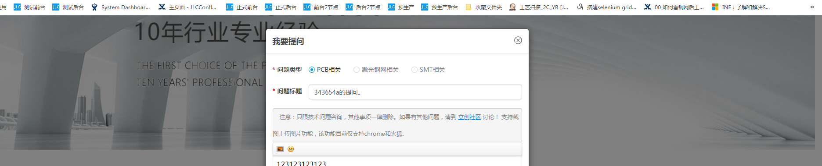Viewport: 822px width, 166px height.
Task: Open the 搭建selenium grid bookmark
Action: point(606,7)
